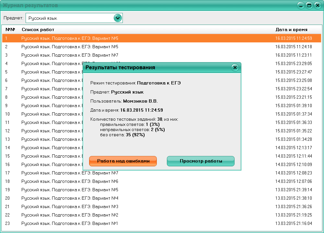Image resolution: width=324 pixels, height=233 pixels.
Task: Minimize the Журнал результатов window
Action: pos(301,6)
